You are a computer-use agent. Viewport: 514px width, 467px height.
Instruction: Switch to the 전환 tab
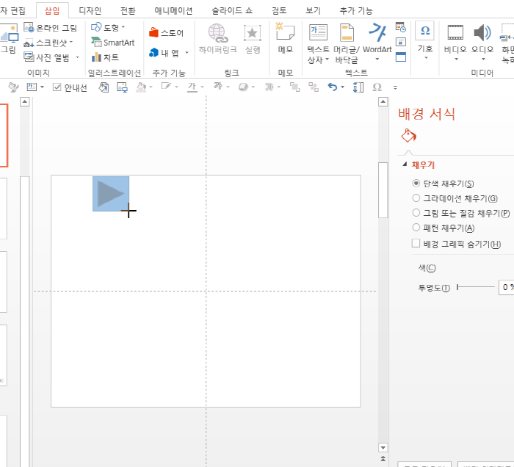point(128,11)
